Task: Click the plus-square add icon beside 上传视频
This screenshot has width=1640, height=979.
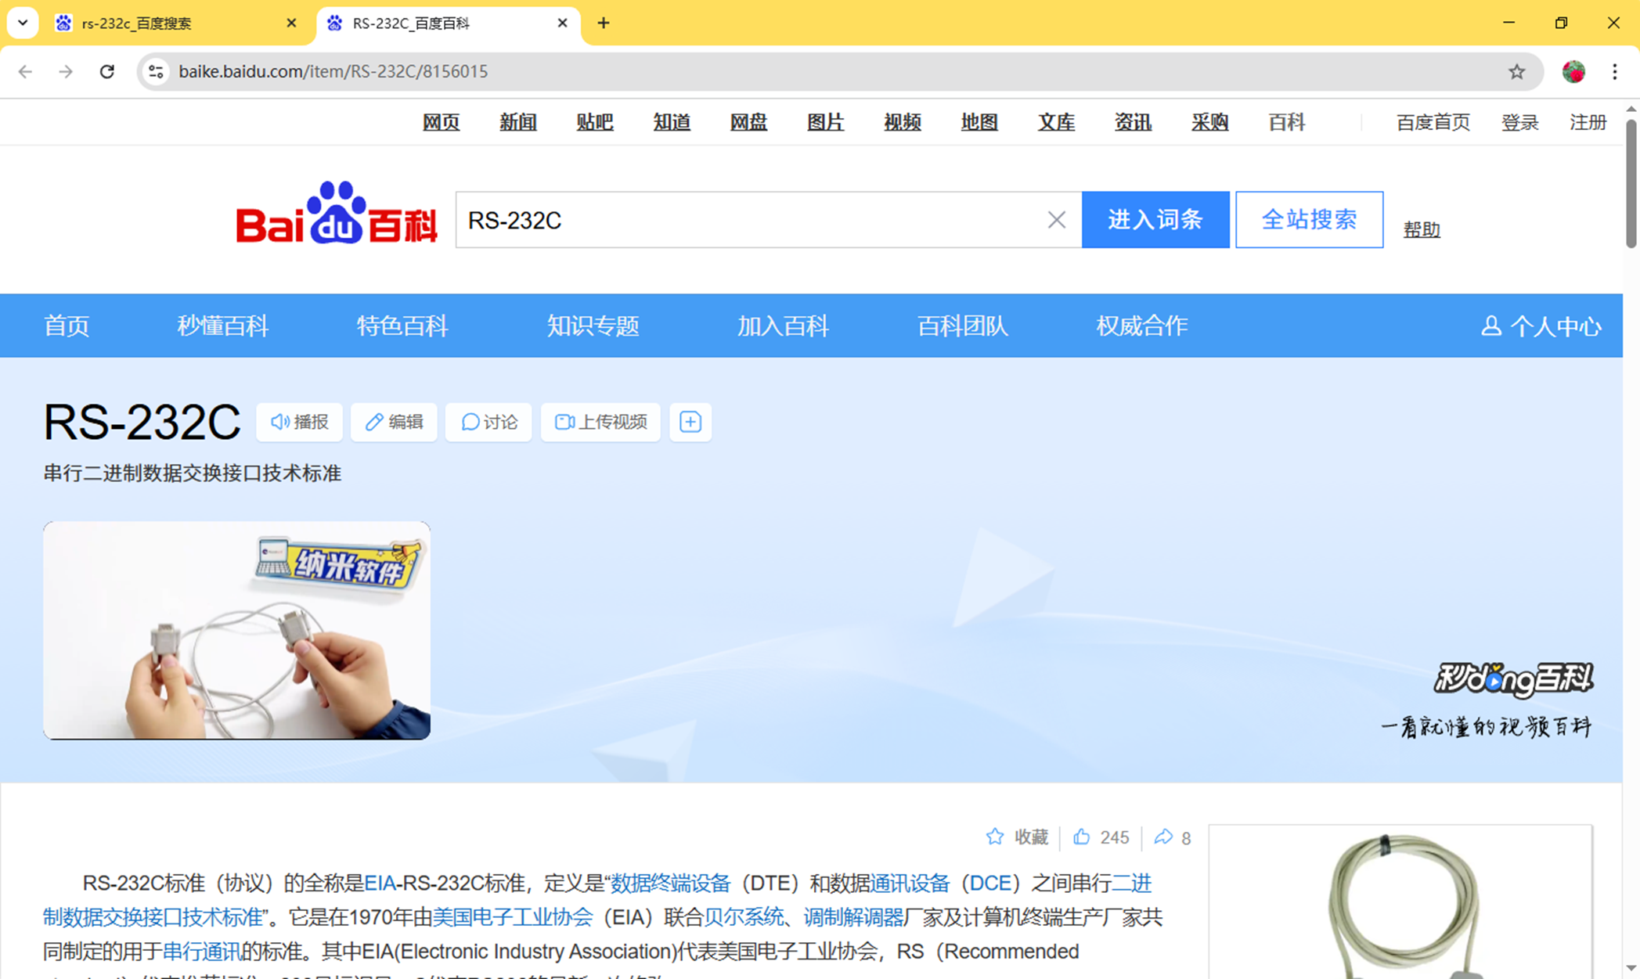Action: click(x=690, y=423)
